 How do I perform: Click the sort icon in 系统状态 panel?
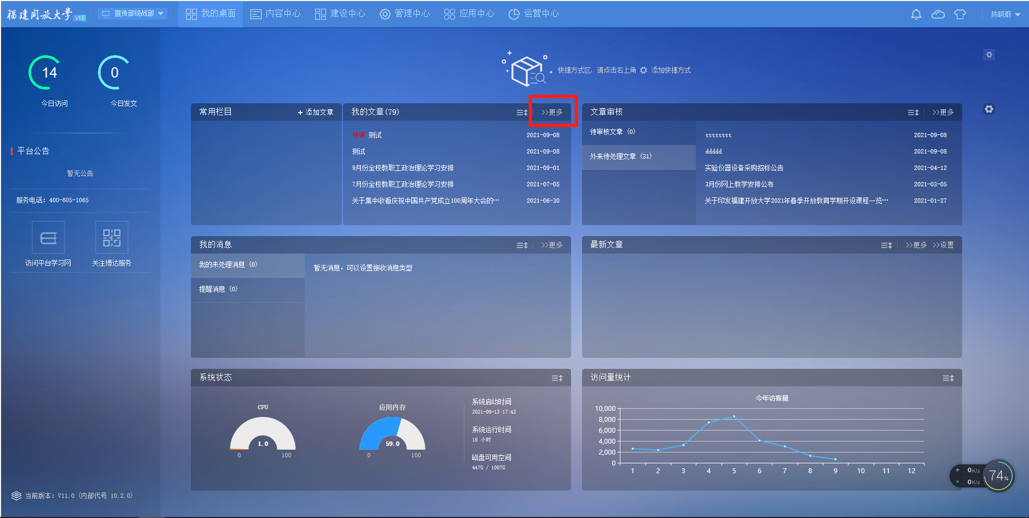tap(557, 378)
